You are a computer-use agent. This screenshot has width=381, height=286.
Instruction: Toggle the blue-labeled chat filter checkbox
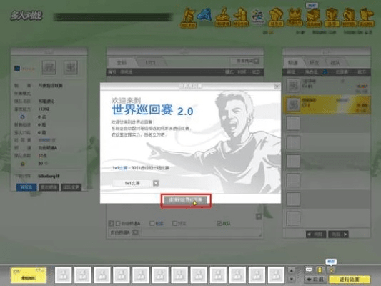(152, 223)
